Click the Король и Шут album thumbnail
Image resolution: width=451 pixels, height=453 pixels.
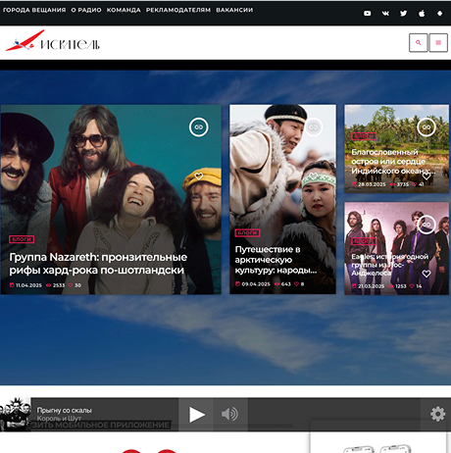(16, 415)
